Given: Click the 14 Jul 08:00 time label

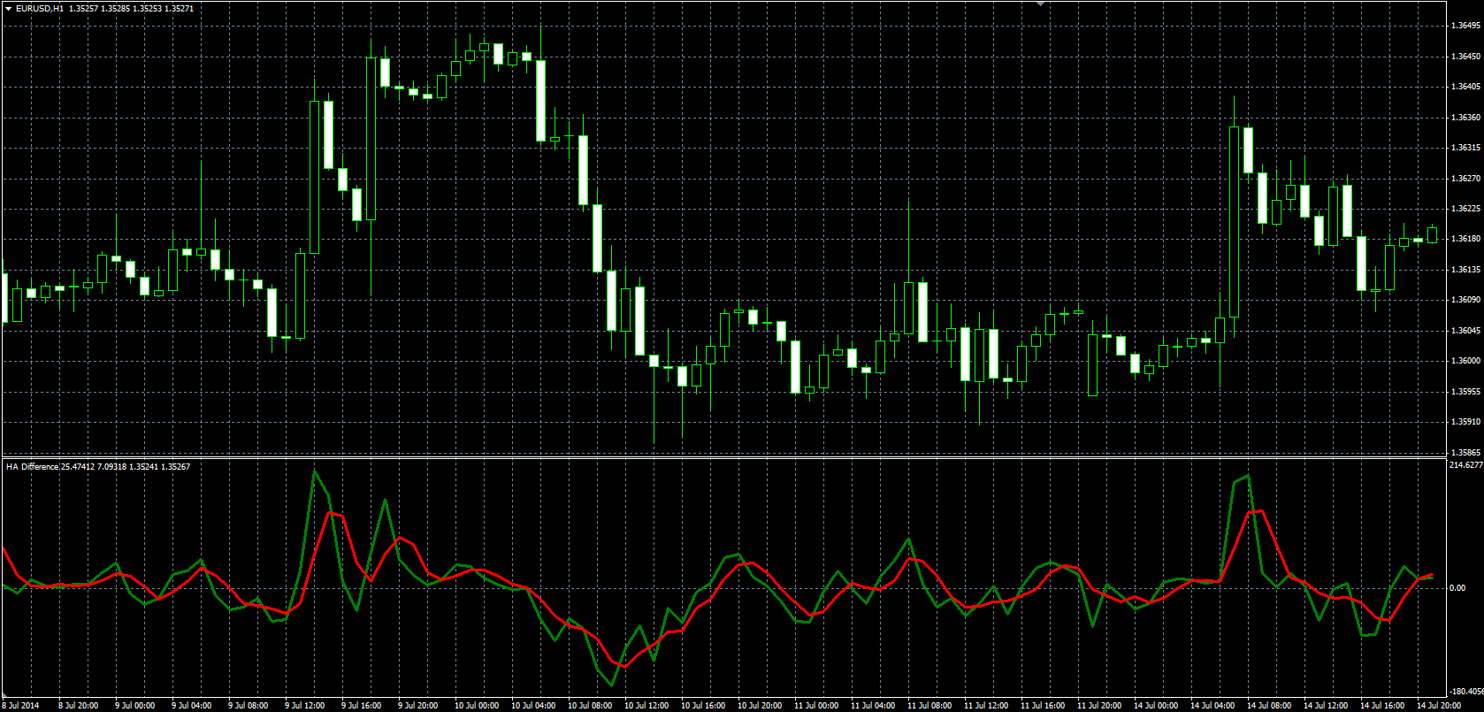Looking at the screenshot, I should point(1269,705).
